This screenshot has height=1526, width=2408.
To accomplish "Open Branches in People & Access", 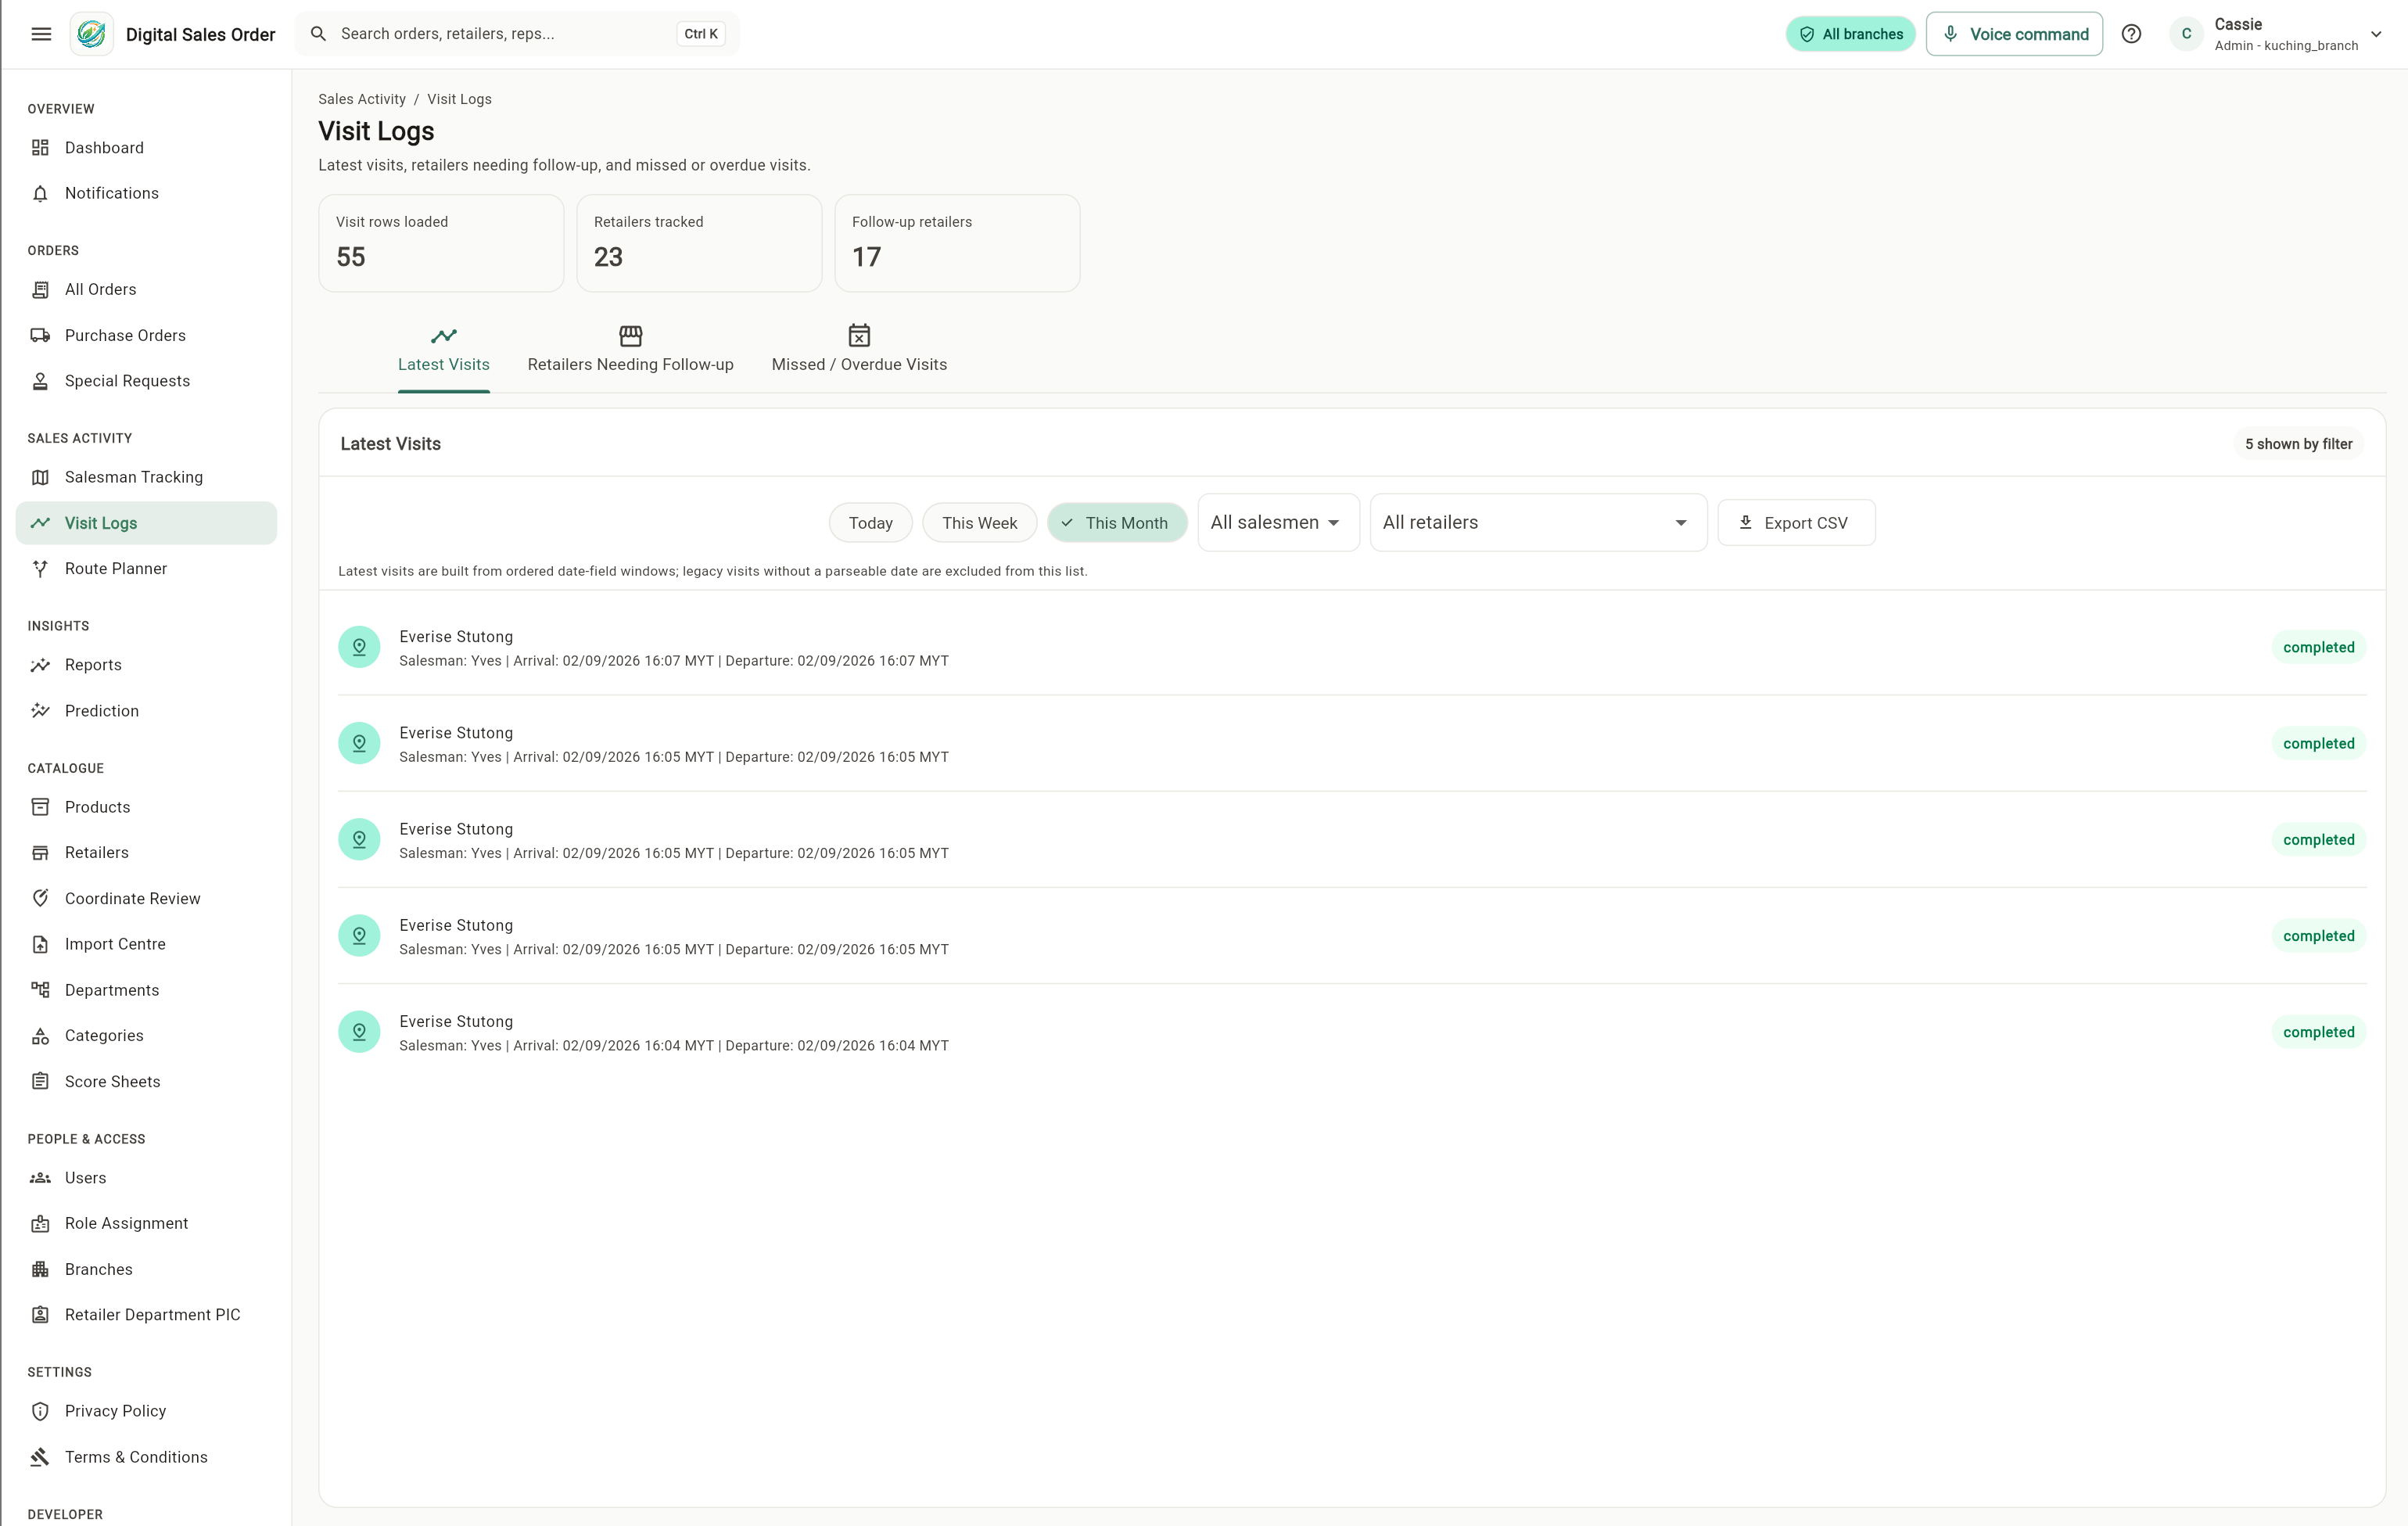I will point(146,1269).
